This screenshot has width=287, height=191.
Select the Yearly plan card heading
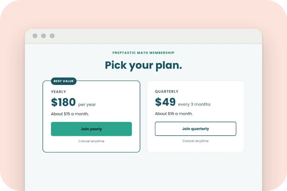point(58,92)
